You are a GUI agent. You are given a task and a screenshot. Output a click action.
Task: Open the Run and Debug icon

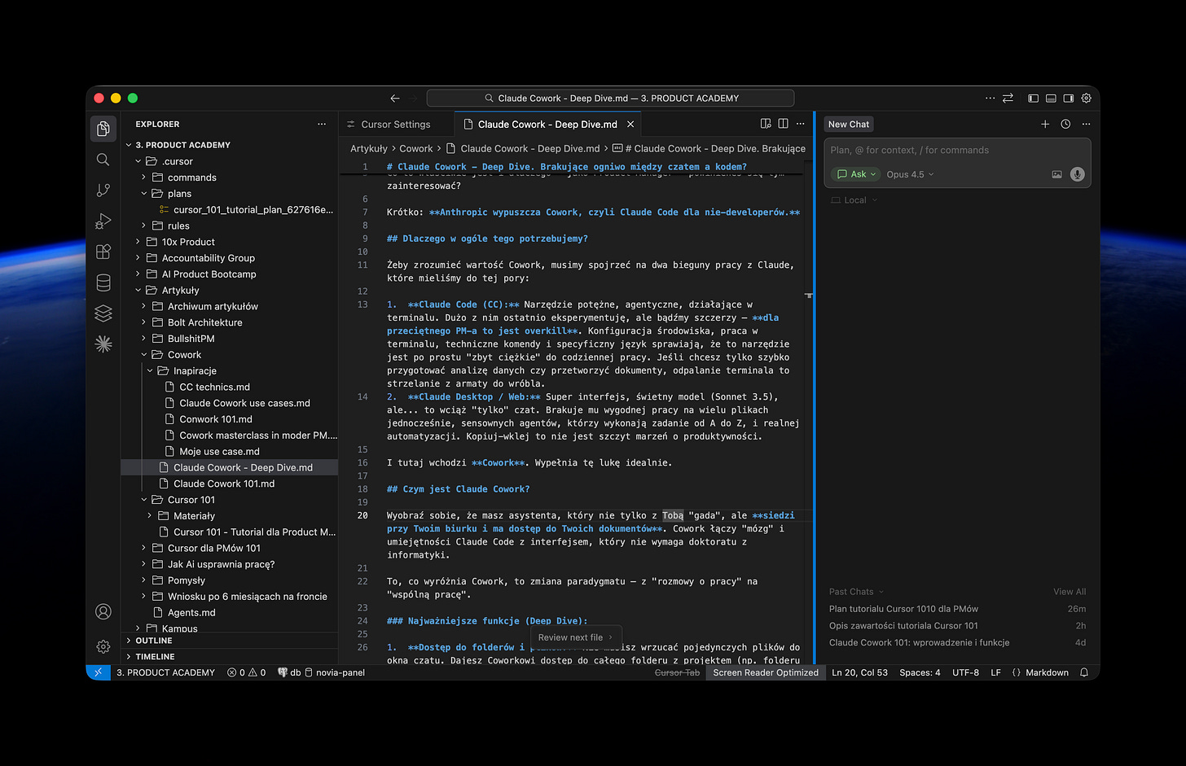point(103,221)
